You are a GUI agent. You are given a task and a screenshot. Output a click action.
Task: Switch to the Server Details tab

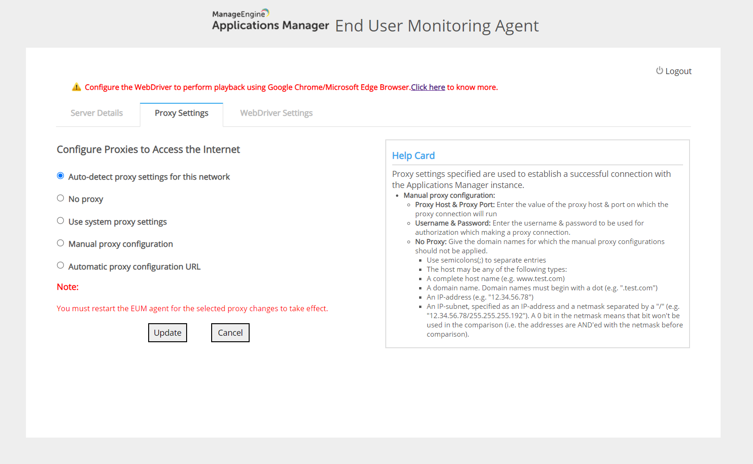click(97, 113)
